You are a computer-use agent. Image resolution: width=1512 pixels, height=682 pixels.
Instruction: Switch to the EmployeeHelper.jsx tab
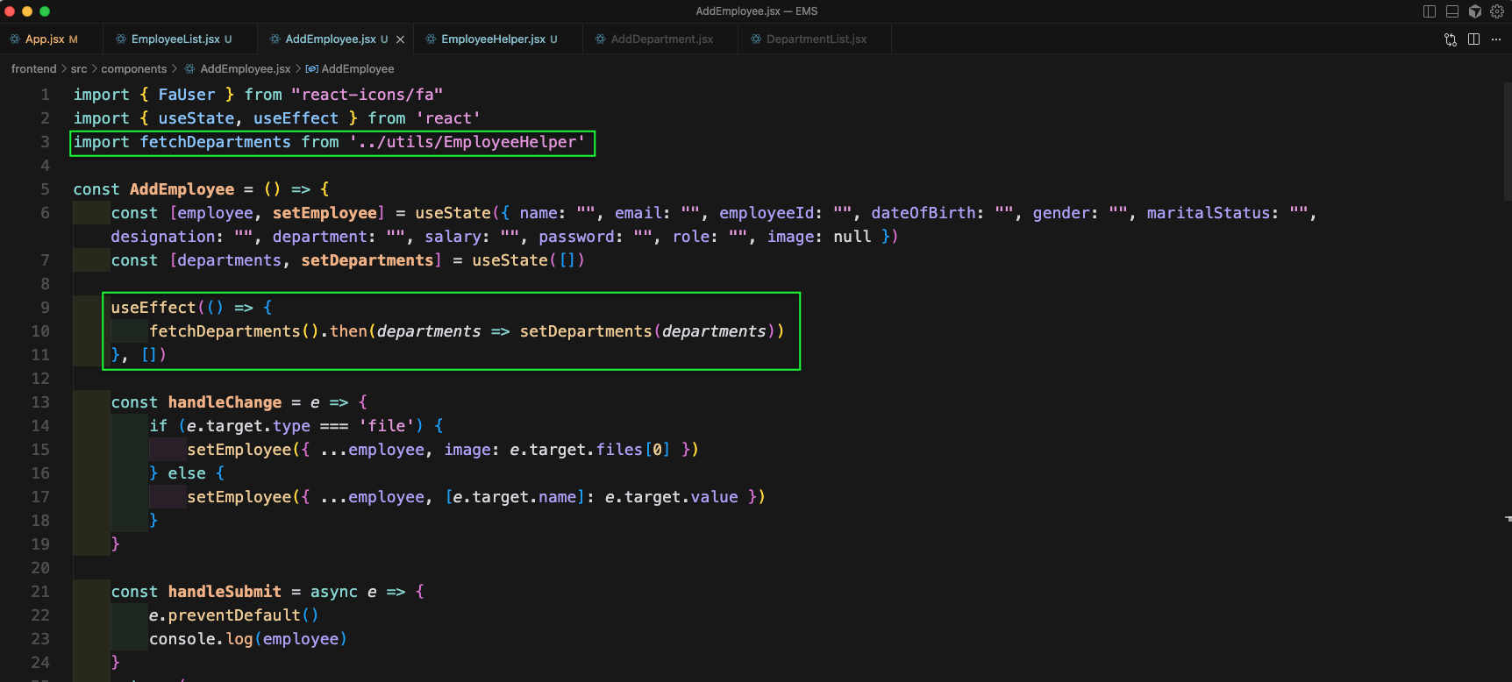(x=497, y=39)
